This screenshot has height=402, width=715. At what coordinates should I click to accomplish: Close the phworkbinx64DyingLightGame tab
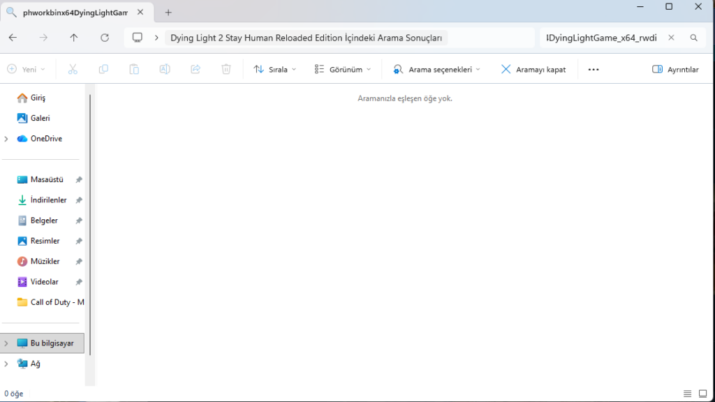(x=140, y=13)
